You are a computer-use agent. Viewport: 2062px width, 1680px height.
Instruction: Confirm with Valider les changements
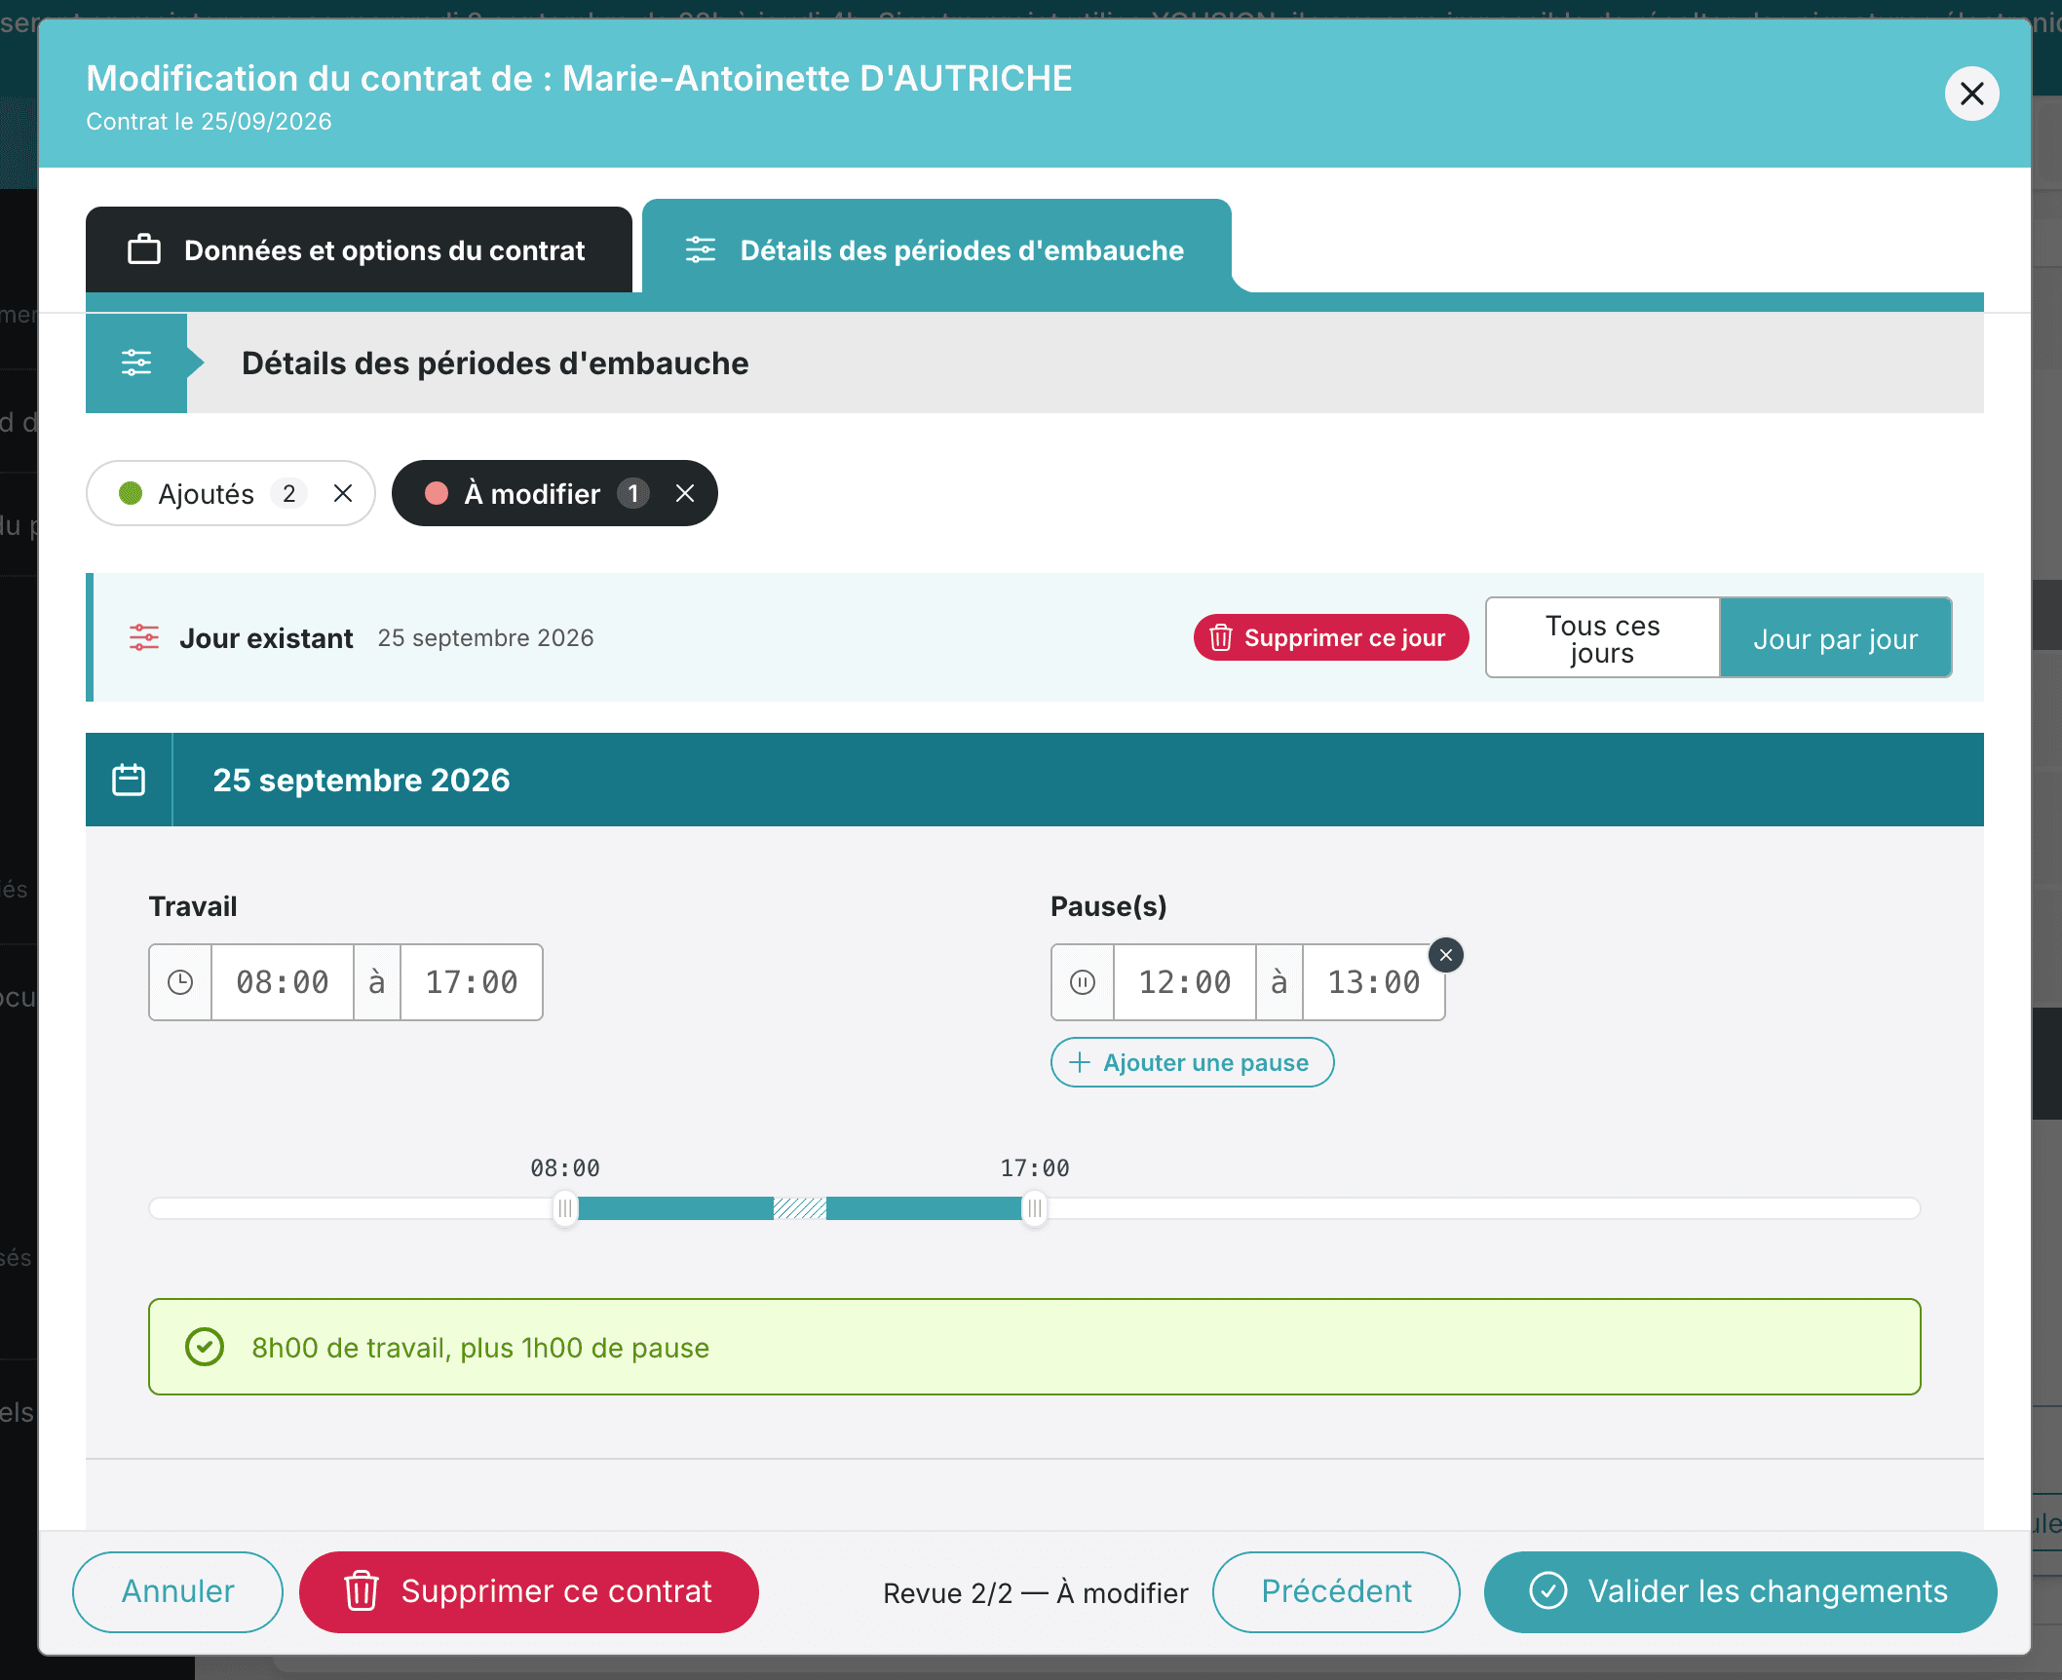1739,1591
